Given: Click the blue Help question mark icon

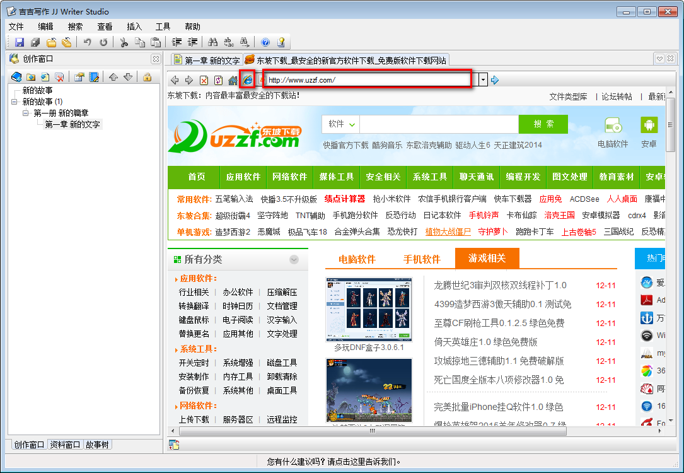Looking at the screenshot, I should coord(265,42).
